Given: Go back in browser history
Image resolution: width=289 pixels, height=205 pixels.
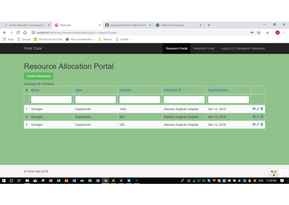Looking at the screenshot, I should (5, 32).
